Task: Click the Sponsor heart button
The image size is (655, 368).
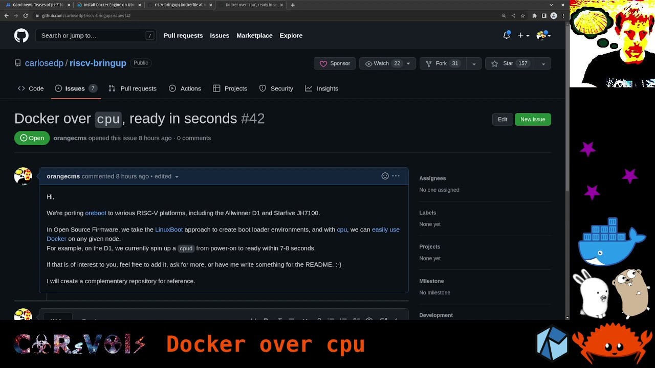Action: (335, 63)
